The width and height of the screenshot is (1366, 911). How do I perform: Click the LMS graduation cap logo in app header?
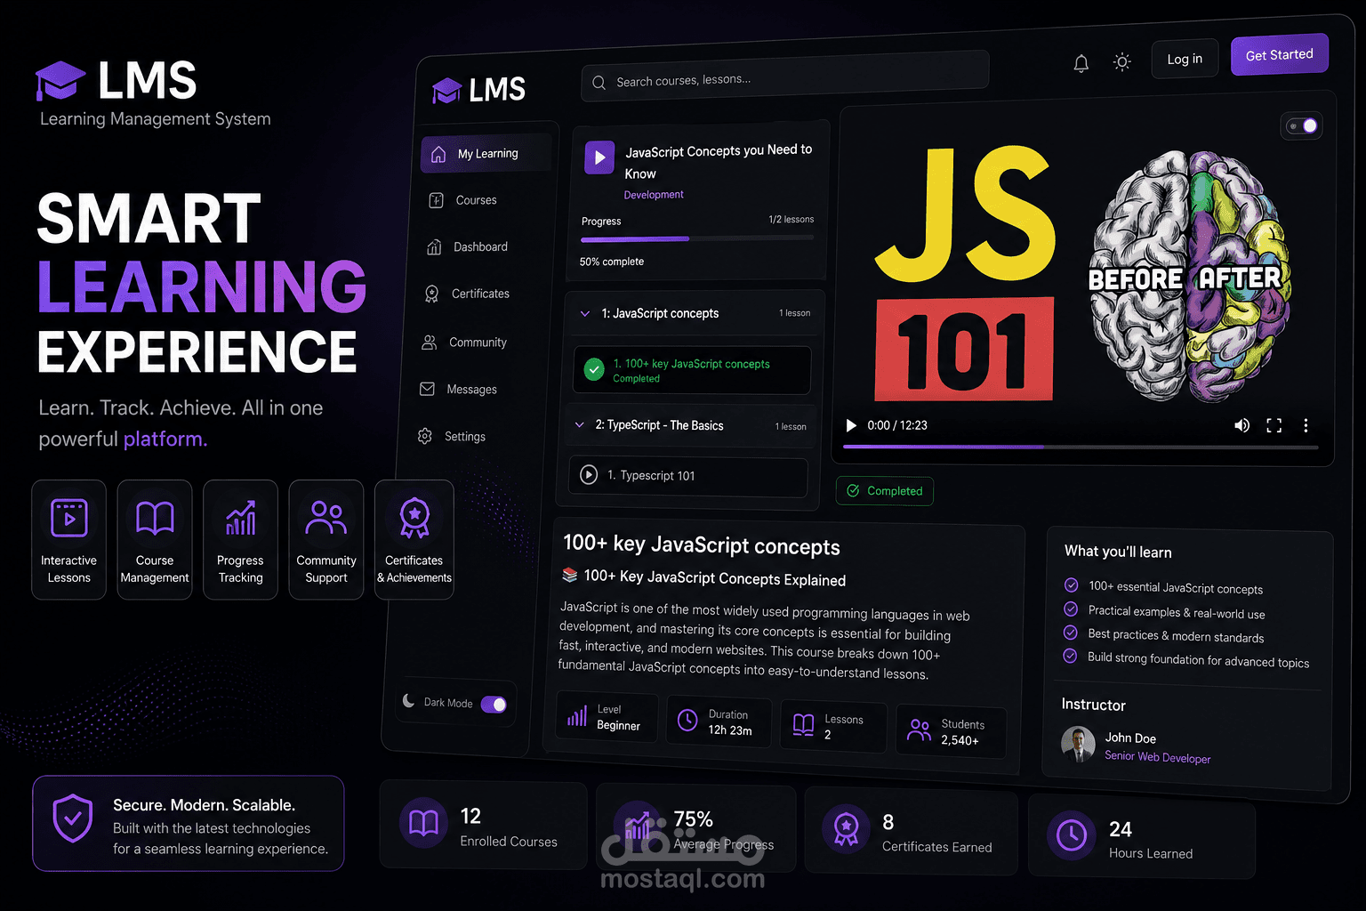446,90
